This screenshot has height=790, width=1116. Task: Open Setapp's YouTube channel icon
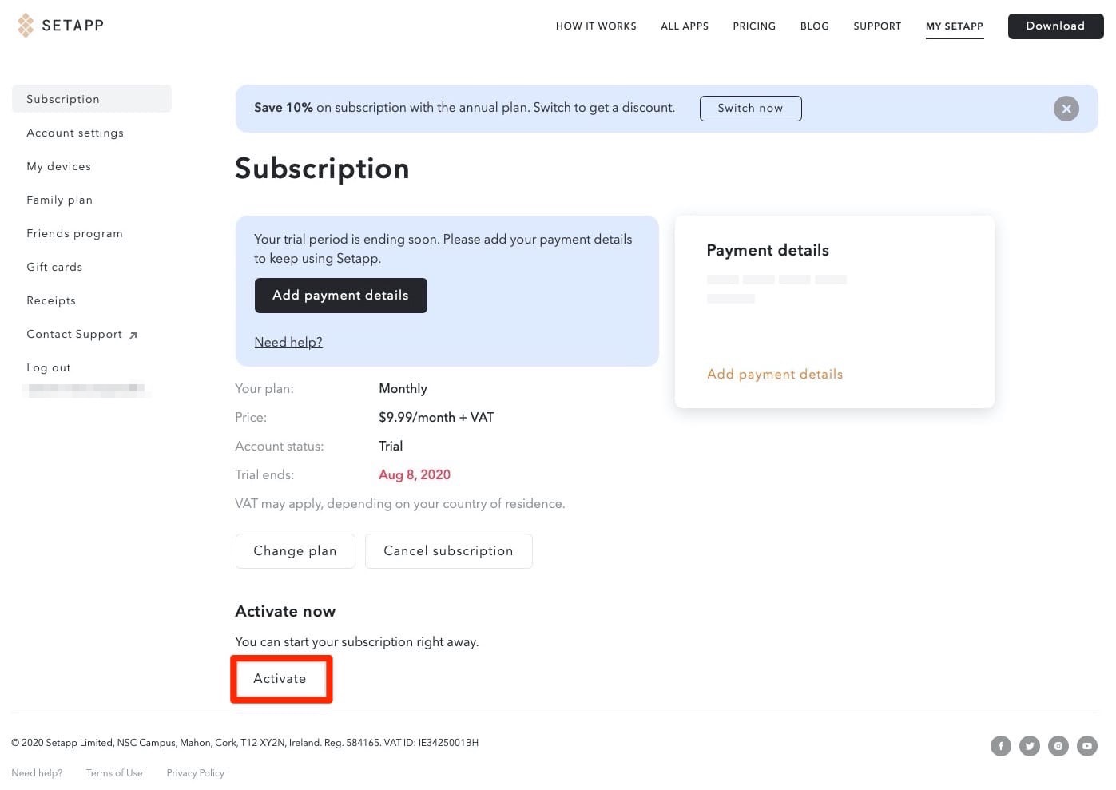coord(1086,746)
